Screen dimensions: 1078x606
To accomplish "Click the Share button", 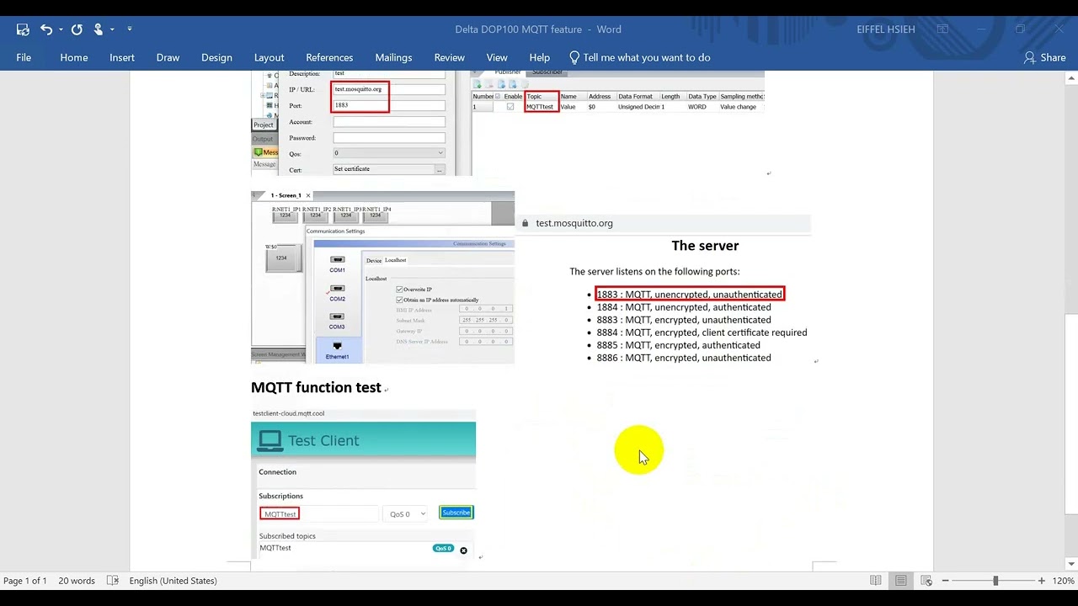I will tap(1044, 57).
